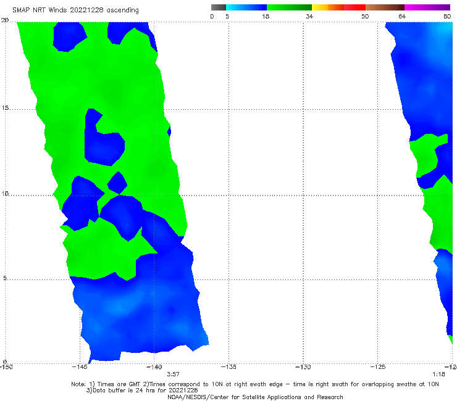Click the note line starting 'Note: 1) Times are GMT'
Image resolution: width=457 pixels, height=401 pixels.
tap(255, 384)
